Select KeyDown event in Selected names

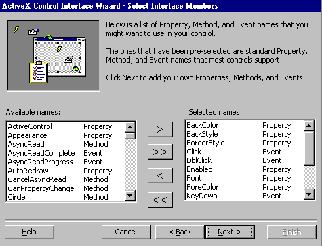pyautogui.click(x=245, y=196)
